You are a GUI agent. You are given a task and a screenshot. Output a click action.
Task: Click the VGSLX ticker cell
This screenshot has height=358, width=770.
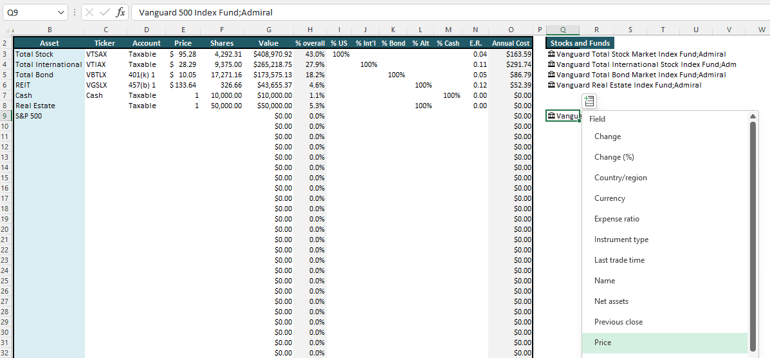pyautogui.click(x=105, y=85)
